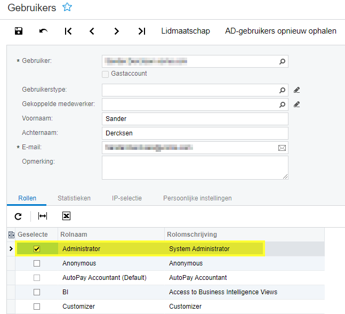Click the Lidmaatschap button

click(x=186, y=31)
